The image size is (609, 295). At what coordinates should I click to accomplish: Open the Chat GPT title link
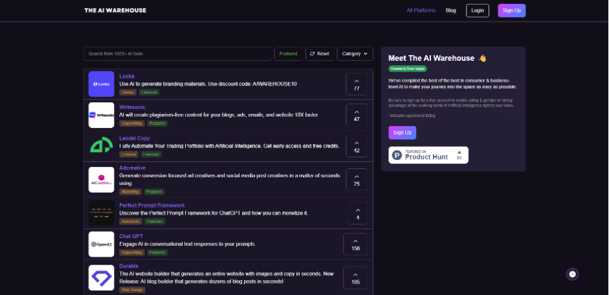pyautogui.click(x=131, y=236)
